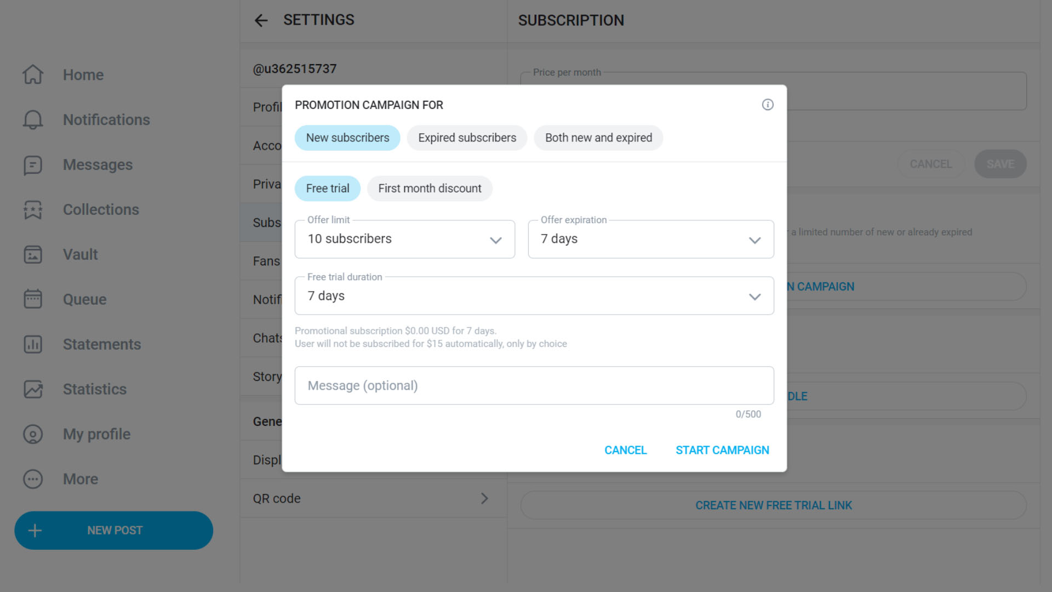The width and height of the screenshot is (1052, 592).
Task: Open Notifications bell icon
Action: point(33,119)
